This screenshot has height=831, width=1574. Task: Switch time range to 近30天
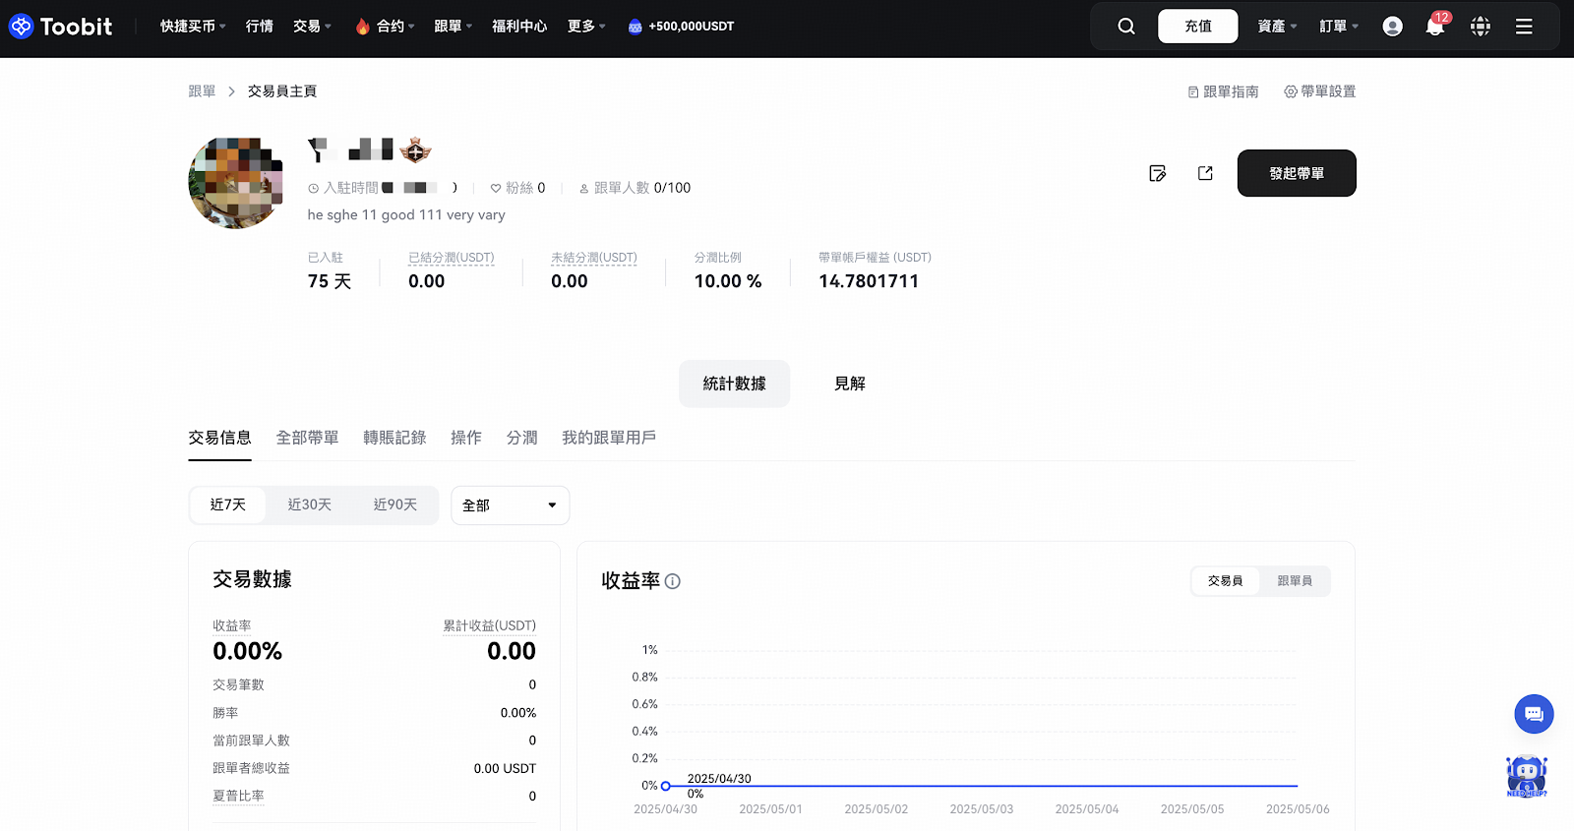[309, 505]
